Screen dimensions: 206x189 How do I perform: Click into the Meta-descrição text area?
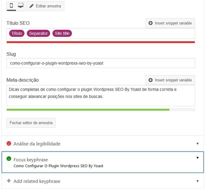click(x=101, y=96)
